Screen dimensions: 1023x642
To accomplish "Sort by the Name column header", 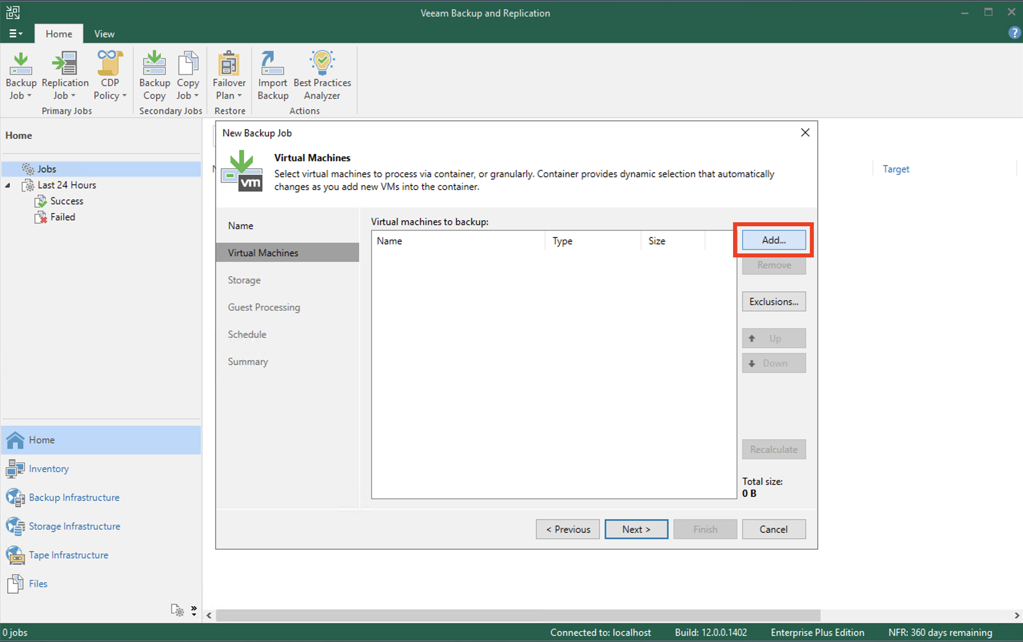I will pos(458,241).
